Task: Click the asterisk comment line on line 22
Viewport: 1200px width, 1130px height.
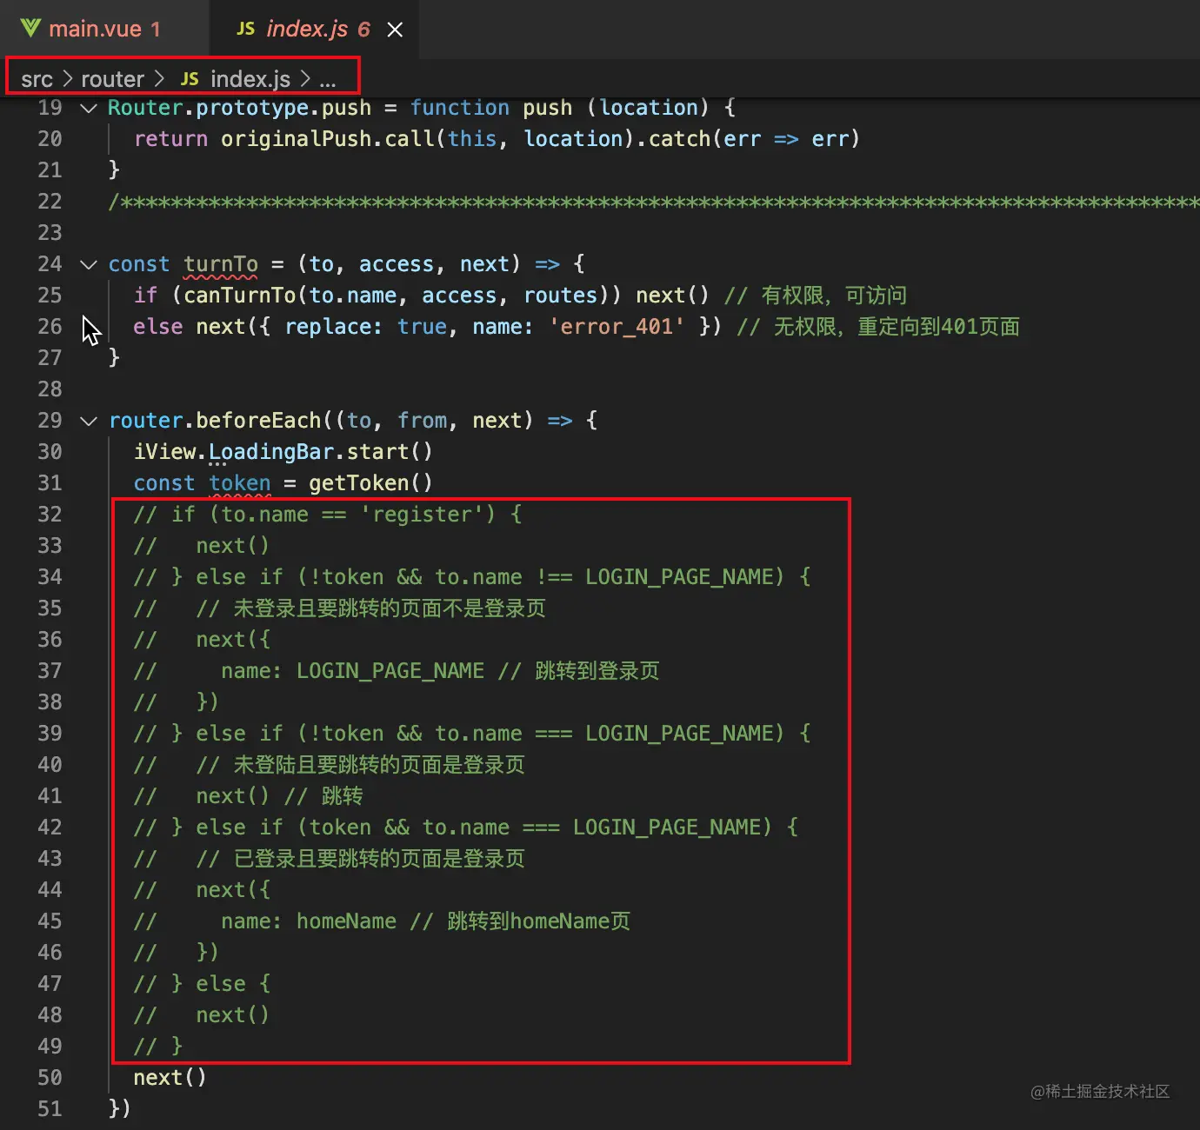Action: click(x=654, y=202)
